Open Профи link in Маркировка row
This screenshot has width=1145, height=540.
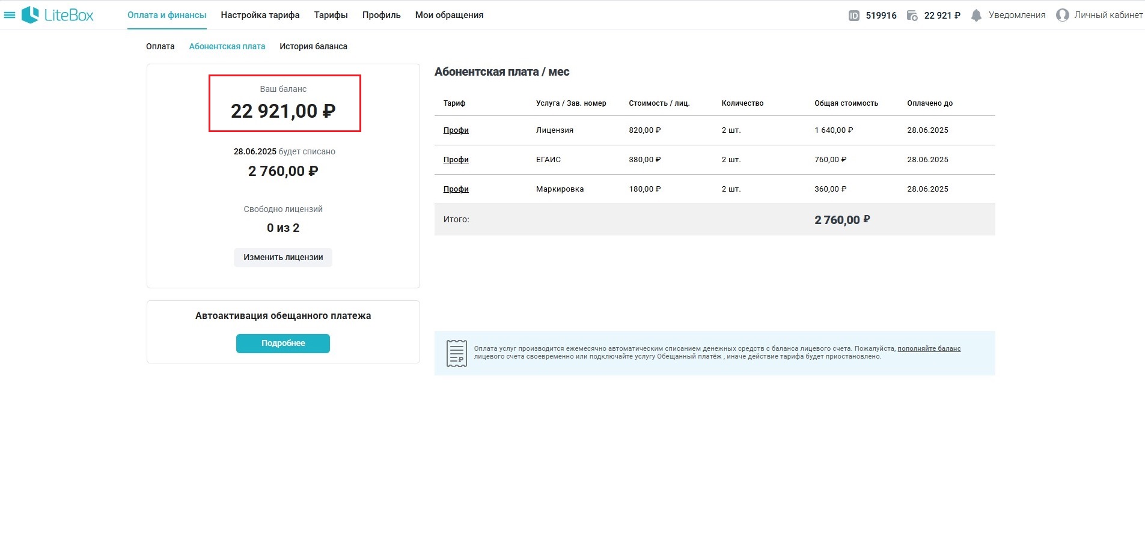456,189
